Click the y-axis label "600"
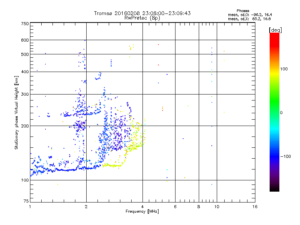 (x=25, y=40)
